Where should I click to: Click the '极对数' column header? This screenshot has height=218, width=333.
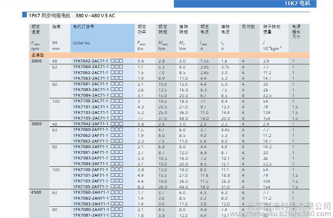[x=248, y=27]
